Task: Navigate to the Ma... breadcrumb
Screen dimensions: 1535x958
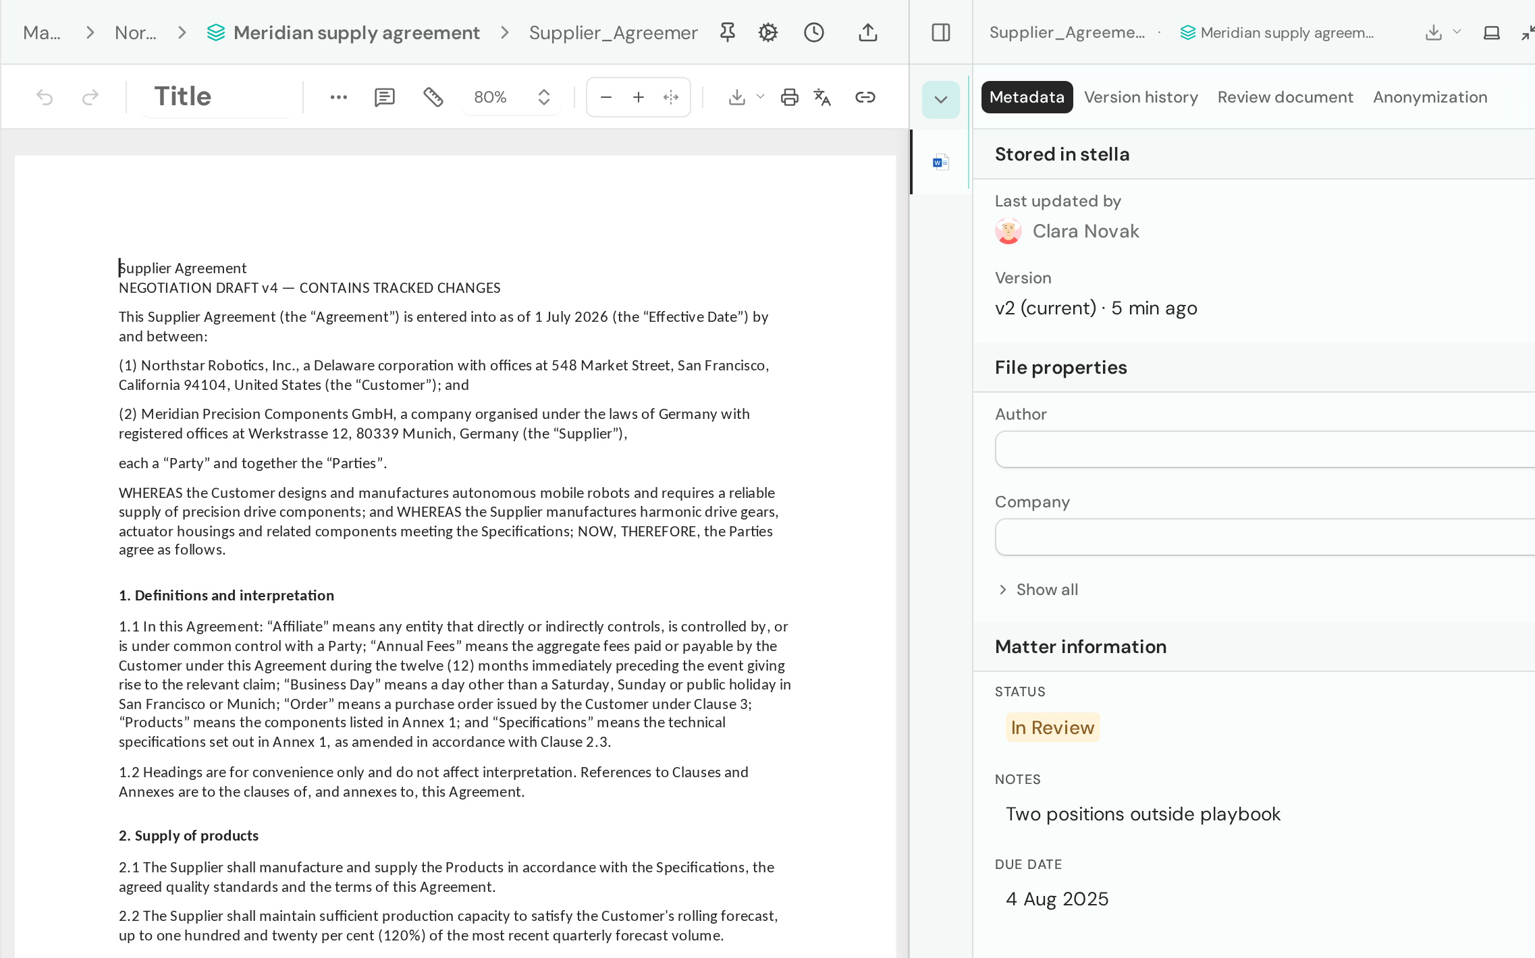Action: click(x=42, y=32)
